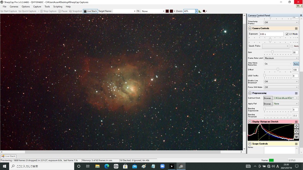Open the Subtract Dark file dropdown
This screenshot has width=303, height=170.
pos(285,98)
